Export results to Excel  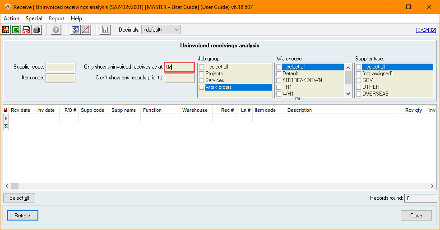(16, 30)
